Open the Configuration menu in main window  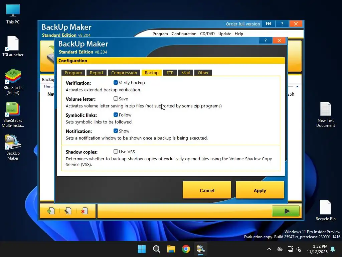click(184, 34)
